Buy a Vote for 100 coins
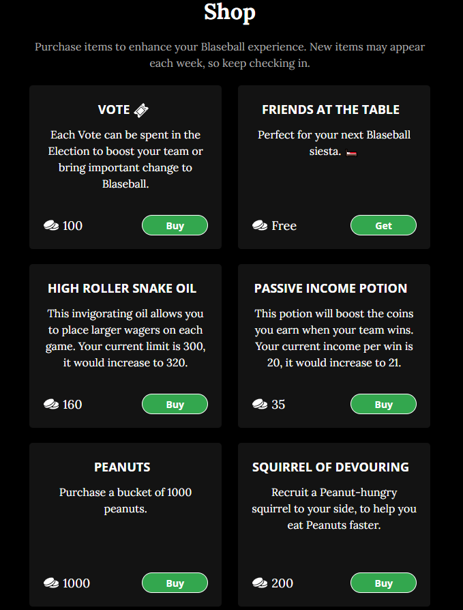463x610 pixels. [175, 225]
